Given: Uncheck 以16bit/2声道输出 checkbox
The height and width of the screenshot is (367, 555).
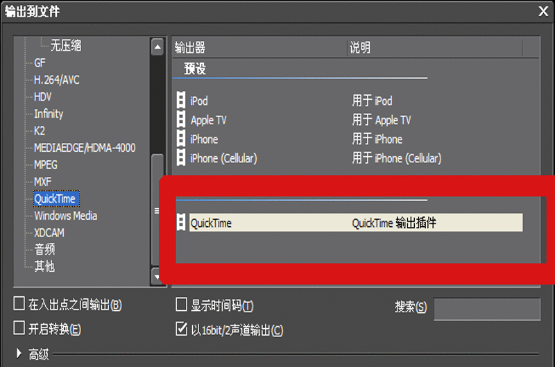Looking at the screenshot, I should pyautogui.click(x=181, y=329).
